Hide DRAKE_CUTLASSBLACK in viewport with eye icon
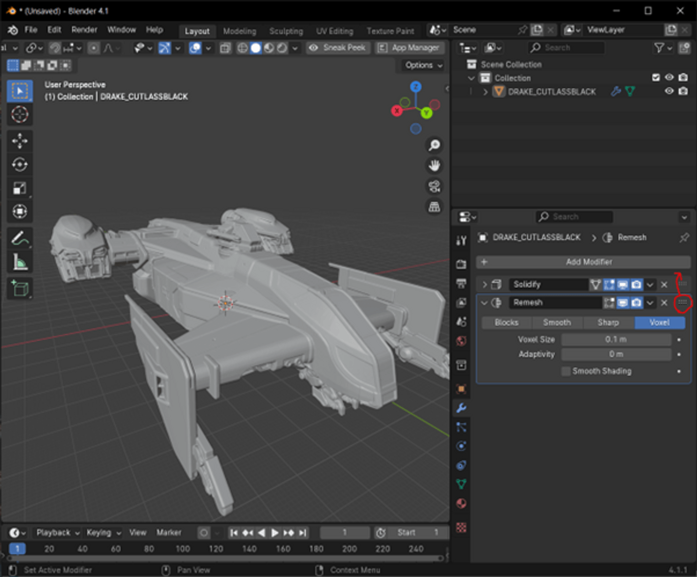 [x=669, y=91]
